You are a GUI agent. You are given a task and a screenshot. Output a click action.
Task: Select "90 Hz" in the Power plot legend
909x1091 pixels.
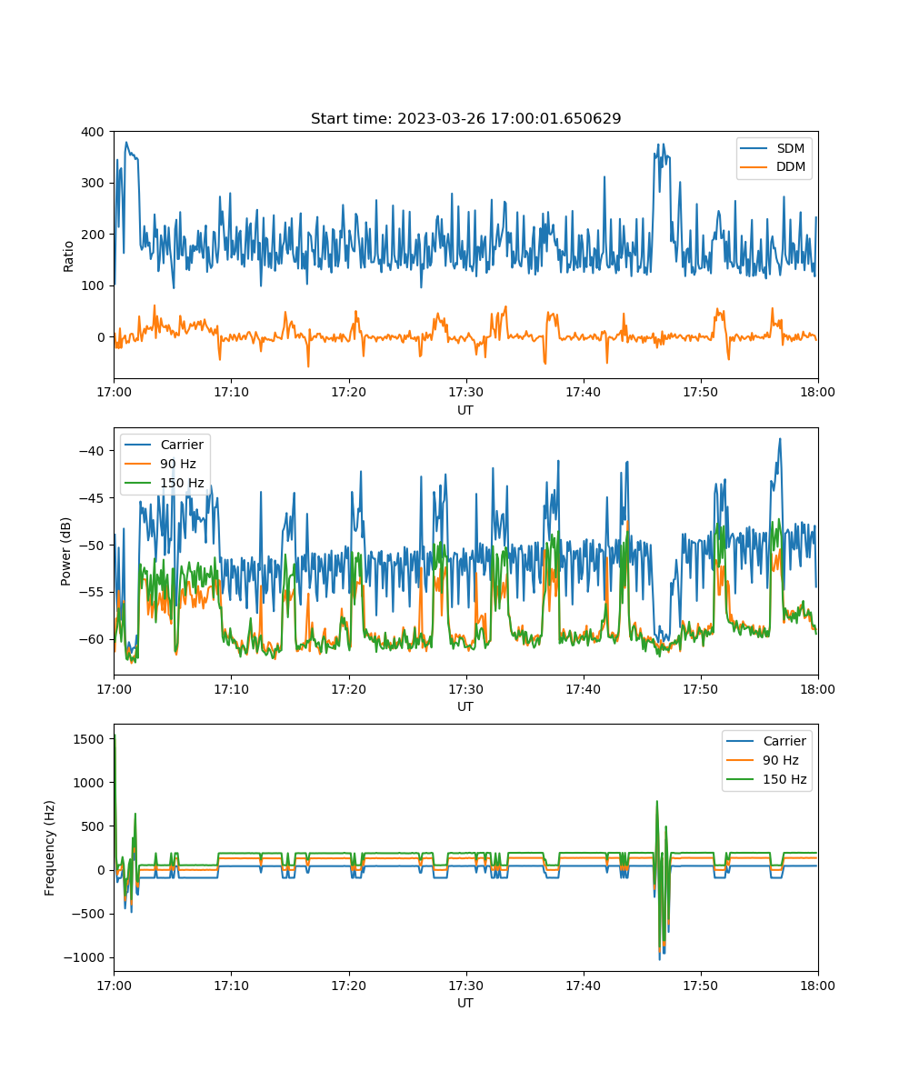(x=179, y=464)
